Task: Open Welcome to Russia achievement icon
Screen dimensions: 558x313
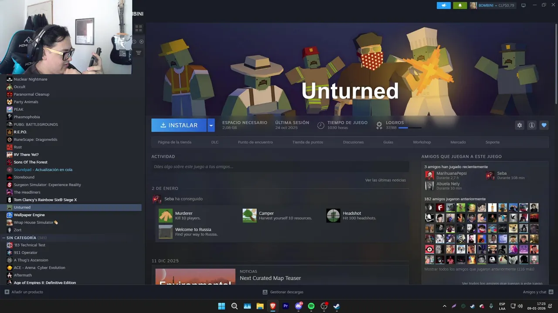Action: tap(166, 232)
